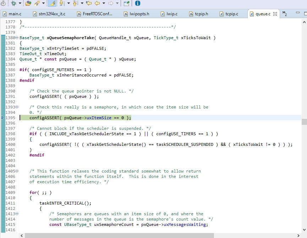Click INCLUDE_xTaskGetSchedulerState macro
This screenshot has height=238, width=307.
point(87,134)
